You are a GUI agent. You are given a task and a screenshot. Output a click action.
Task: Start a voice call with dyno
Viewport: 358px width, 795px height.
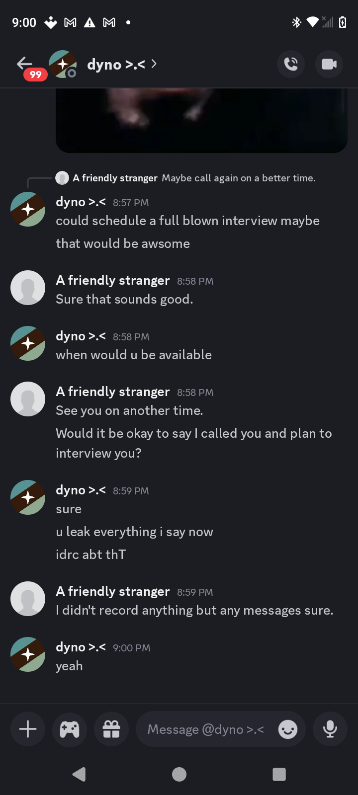[x=291, y=64]
